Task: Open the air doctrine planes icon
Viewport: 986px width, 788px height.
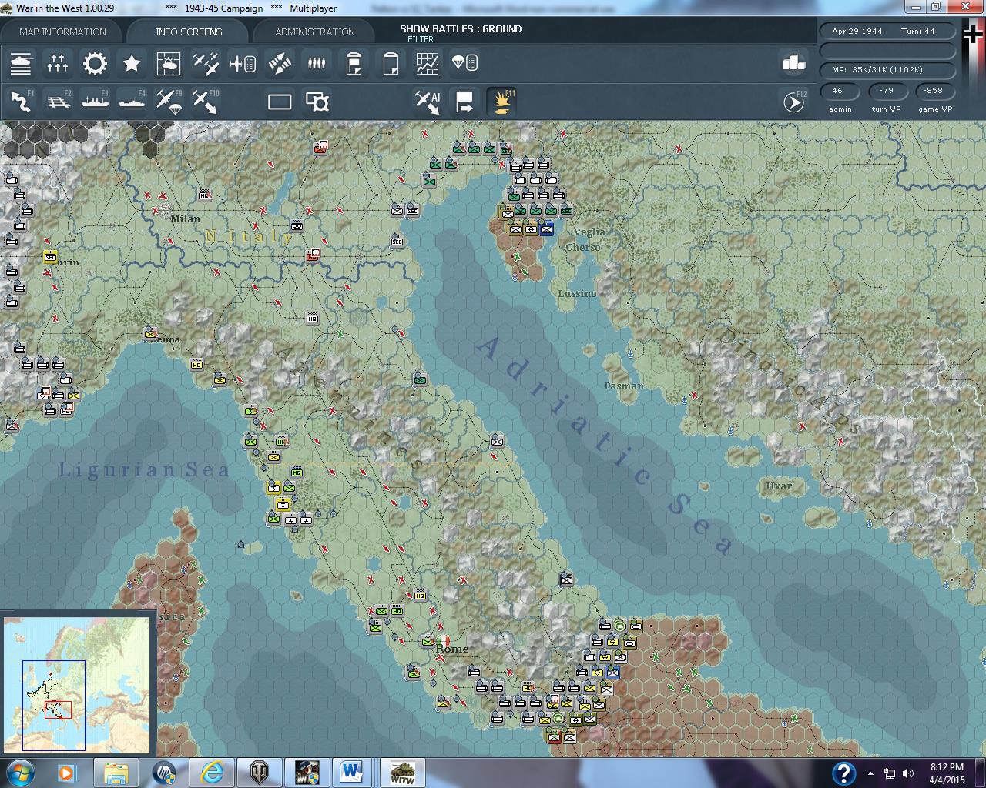Action: [206, 64]
